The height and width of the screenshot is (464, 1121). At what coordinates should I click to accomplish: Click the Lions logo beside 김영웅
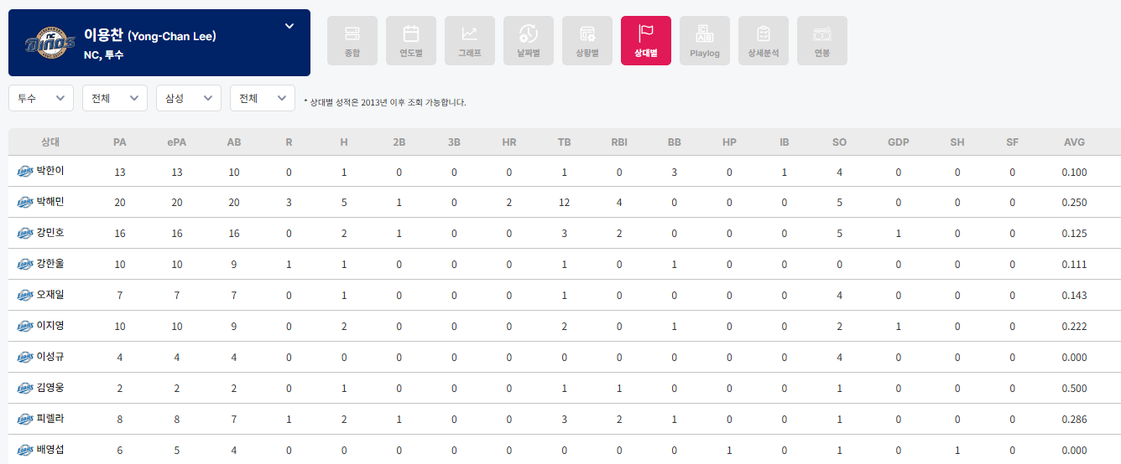(x=25, y=389)
